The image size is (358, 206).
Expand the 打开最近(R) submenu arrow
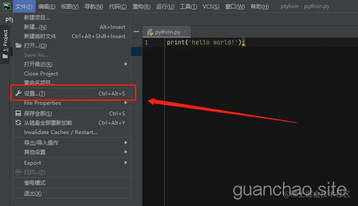point(126,64)
